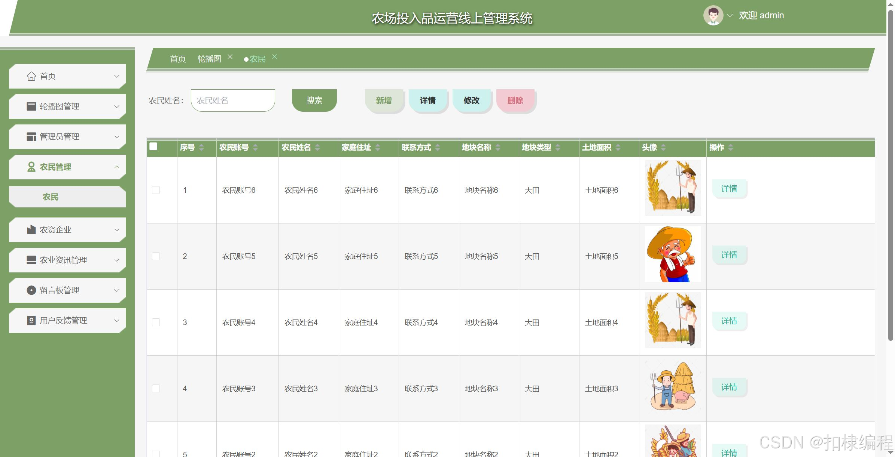Select the active 农民 tab
895x457 pixels.
click(258, 59)
